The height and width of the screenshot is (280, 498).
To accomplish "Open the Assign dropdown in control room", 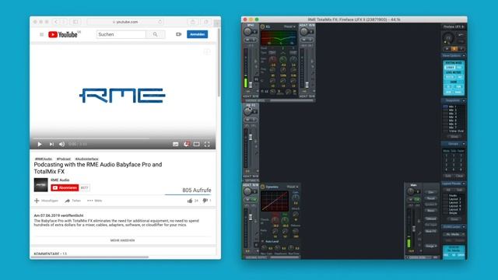I will [431, 246].
